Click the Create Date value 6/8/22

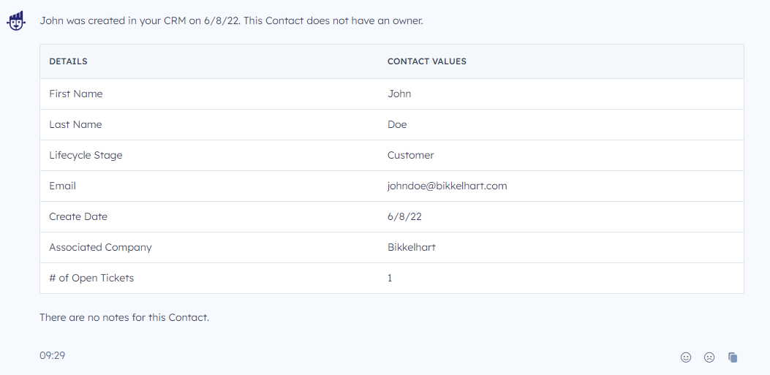(x=404, y=216)
